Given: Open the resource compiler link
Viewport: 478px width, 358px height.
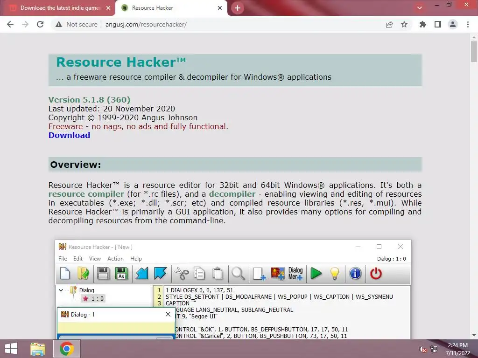Looking at the screenshot, I should (x=86, y=194).
